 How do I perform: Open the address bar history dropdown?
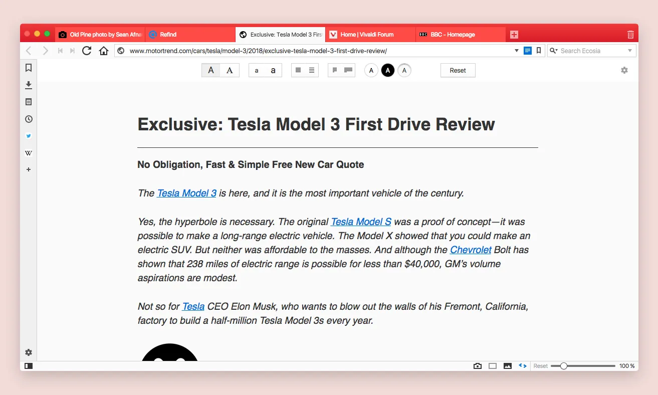(x=517, y=51)
